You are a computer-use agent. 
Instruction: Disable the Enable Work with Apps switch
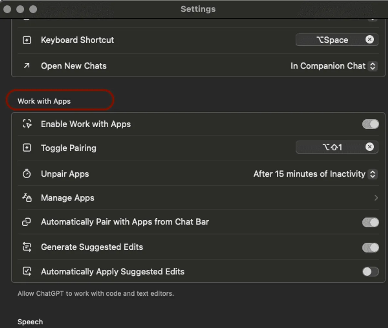[370, 124]
